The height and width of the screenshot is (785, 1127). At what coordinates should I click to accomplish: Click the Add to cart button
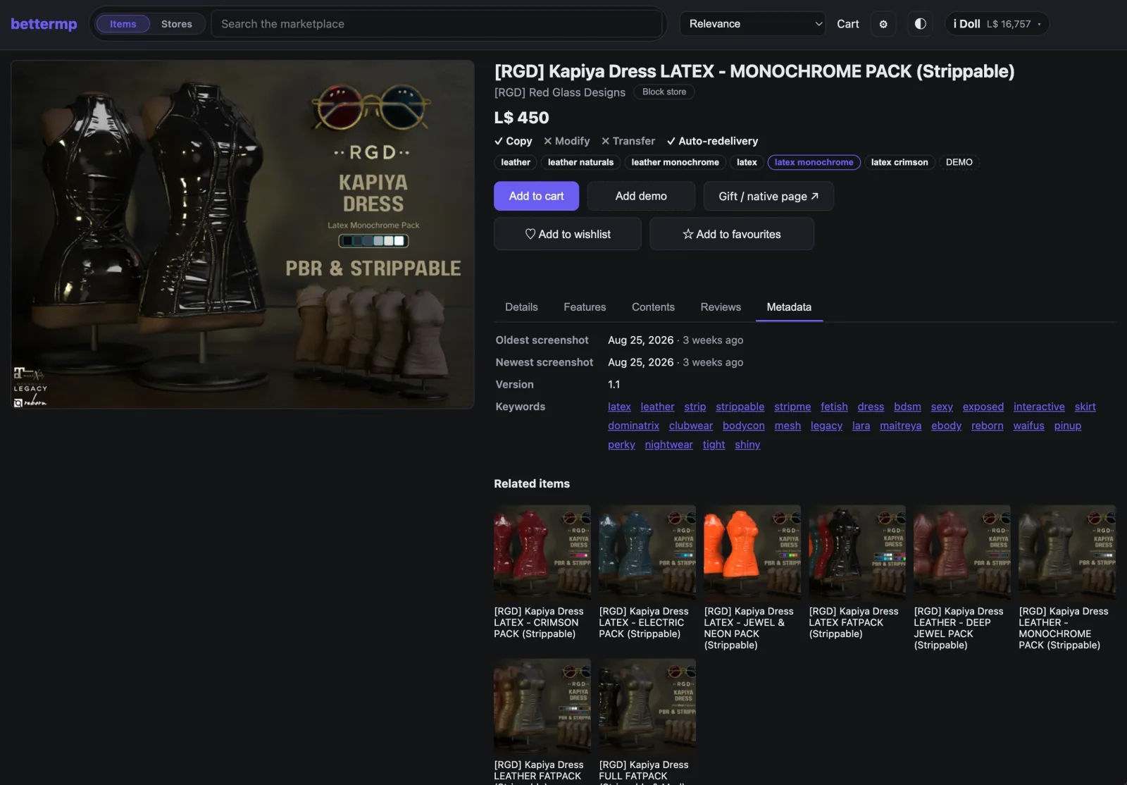(537, 196)
